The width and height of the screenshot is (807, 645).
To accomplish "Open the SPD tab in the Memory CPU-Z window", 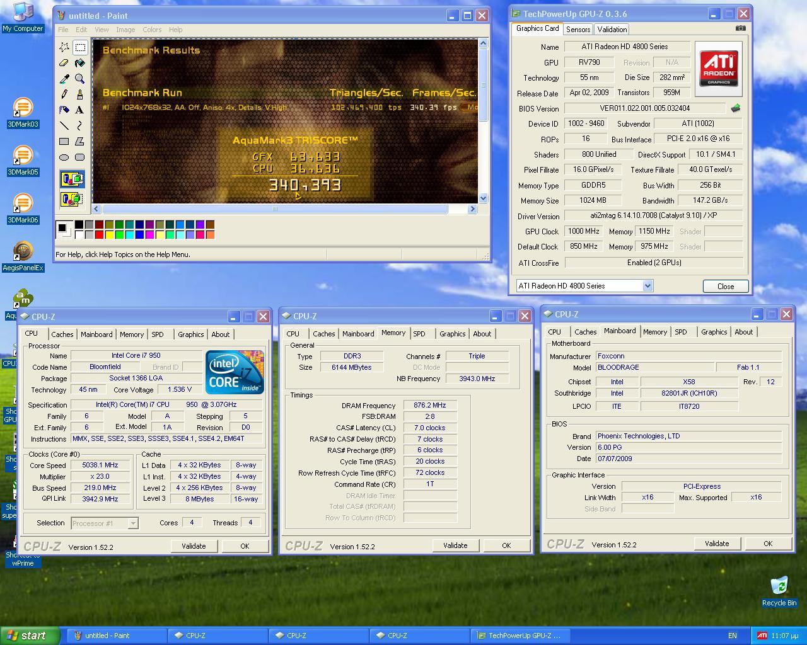I will click(x=419, y=334).
